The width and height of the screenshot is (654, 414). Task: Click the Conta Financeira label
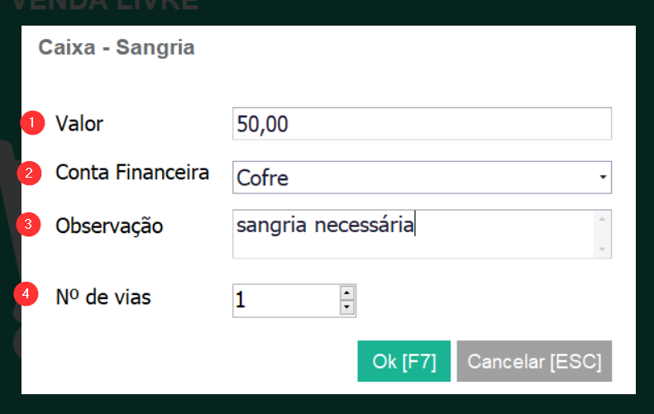tap(132, 173)
